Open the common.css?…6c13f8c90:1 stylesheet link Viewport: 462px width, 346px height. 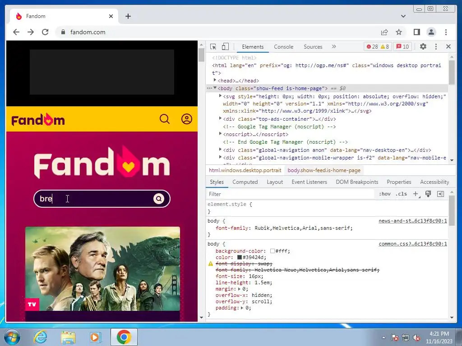(x=412, y=244)
